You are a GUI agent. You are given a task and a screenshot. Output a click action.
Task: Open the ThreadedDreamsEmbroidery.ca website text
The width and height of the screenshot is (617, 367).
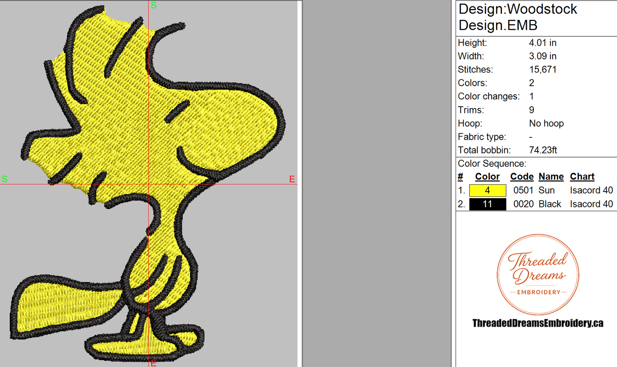[538, 323]
